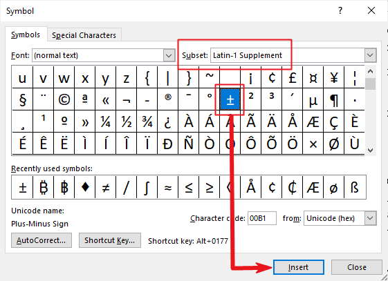Pick the integral sign in recently used symbols
The width and height of the screenshot is (388, 281).
coord(147,187)
